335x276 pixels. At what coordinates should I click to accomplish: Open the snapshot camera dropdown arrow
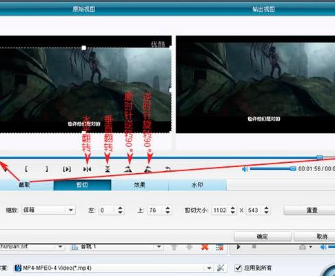(x=311, y=247)
